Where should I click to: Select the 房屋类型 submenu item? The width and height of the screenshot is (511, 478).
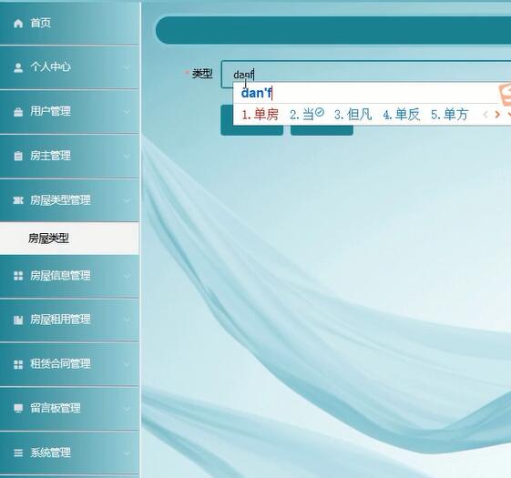point(69,239)
